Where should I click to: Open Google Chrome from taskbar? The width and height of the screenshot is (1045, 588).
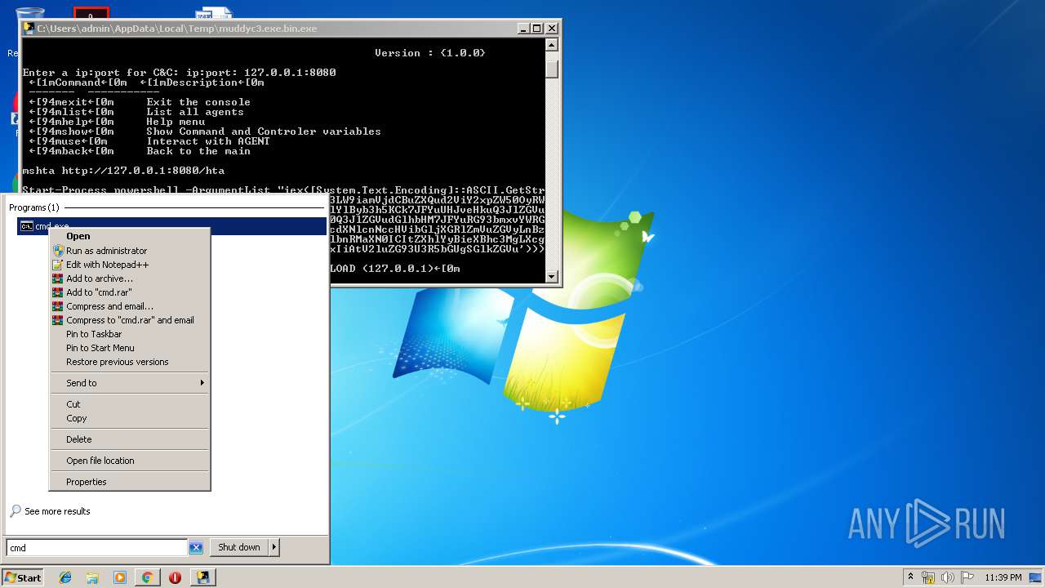coord(147,577)
